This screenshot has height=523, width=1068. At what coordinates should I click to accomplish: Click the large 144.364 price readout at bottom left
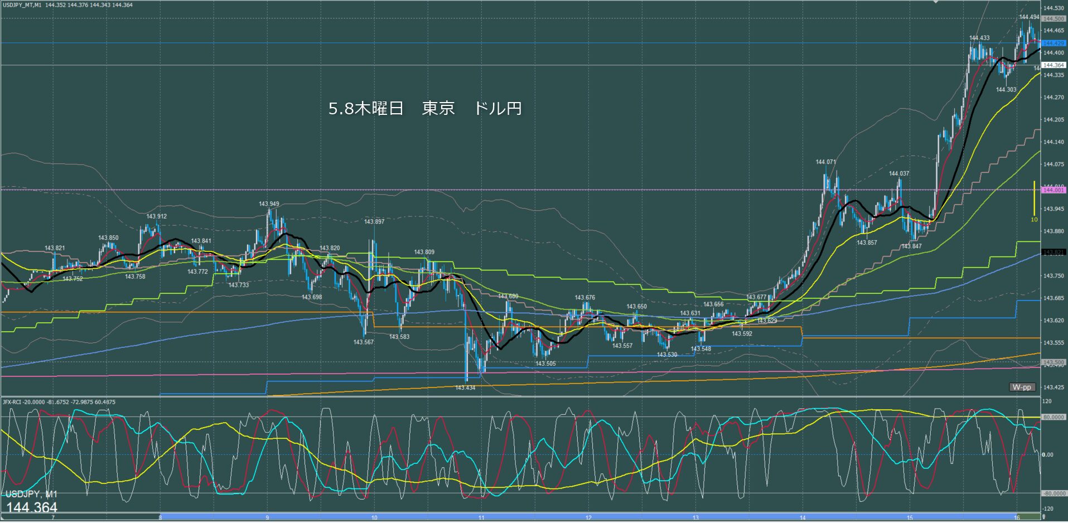pyautogui.click(x=32, y=507)
